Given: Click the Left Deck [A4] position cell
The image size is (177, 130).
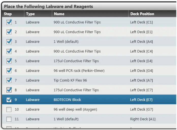Looking at the screenshot, I should point(141,42).
